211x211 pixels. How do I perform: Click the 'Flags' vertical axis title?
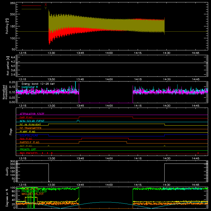tap(11, 132)
